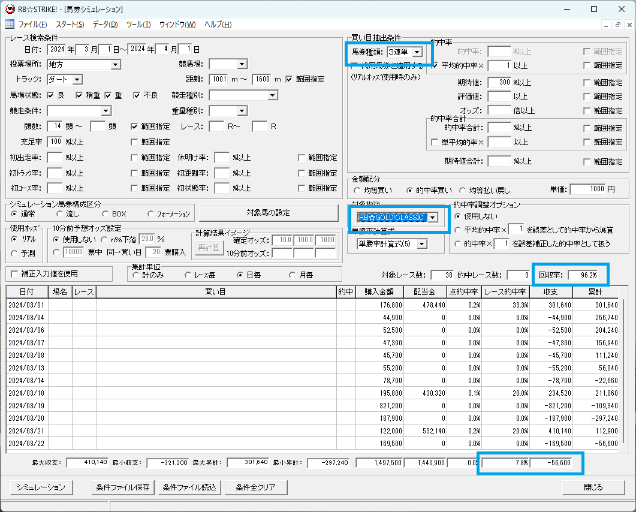Screen dimensions: 636x512
Task: Expand the 投票場所 dropdown showing 地方
Action: 116,65
